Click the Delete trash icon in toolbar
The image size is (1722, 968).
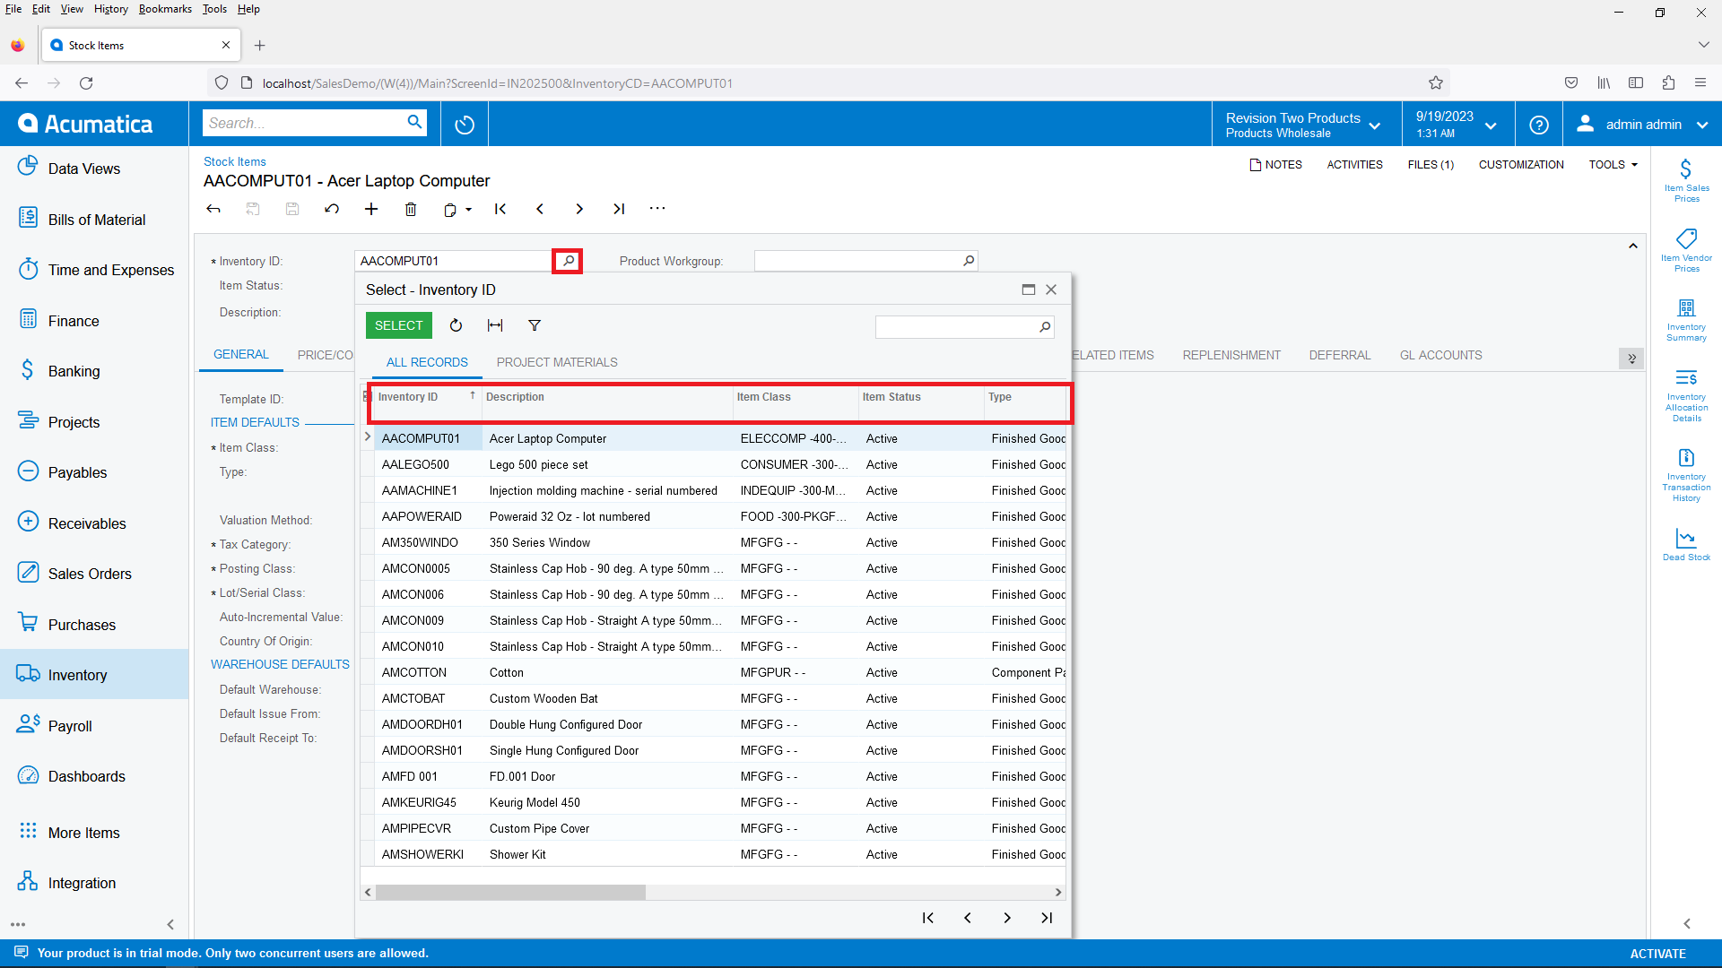(411, 209)
